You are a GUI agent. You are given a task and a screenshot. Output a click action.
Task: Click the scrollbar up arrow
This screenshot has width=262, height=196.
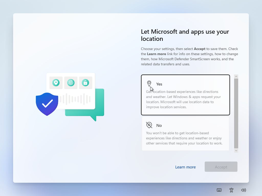coord(236,77)
